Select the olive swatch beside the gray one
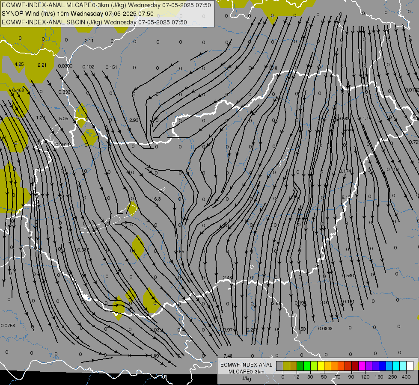Viewport: 419px width, 385px height. tap(287, 366)
